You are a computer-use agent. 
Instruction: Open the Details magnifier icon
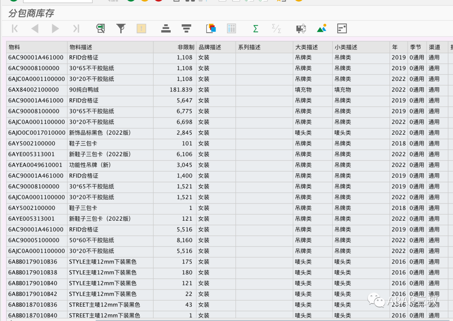[101, 29]
